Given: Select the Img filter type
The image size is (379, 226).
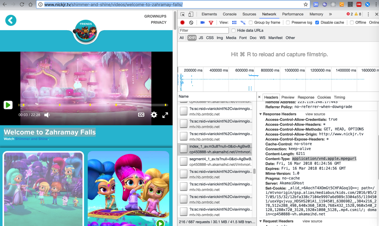Looking at the screenshot, I should 220,38.
